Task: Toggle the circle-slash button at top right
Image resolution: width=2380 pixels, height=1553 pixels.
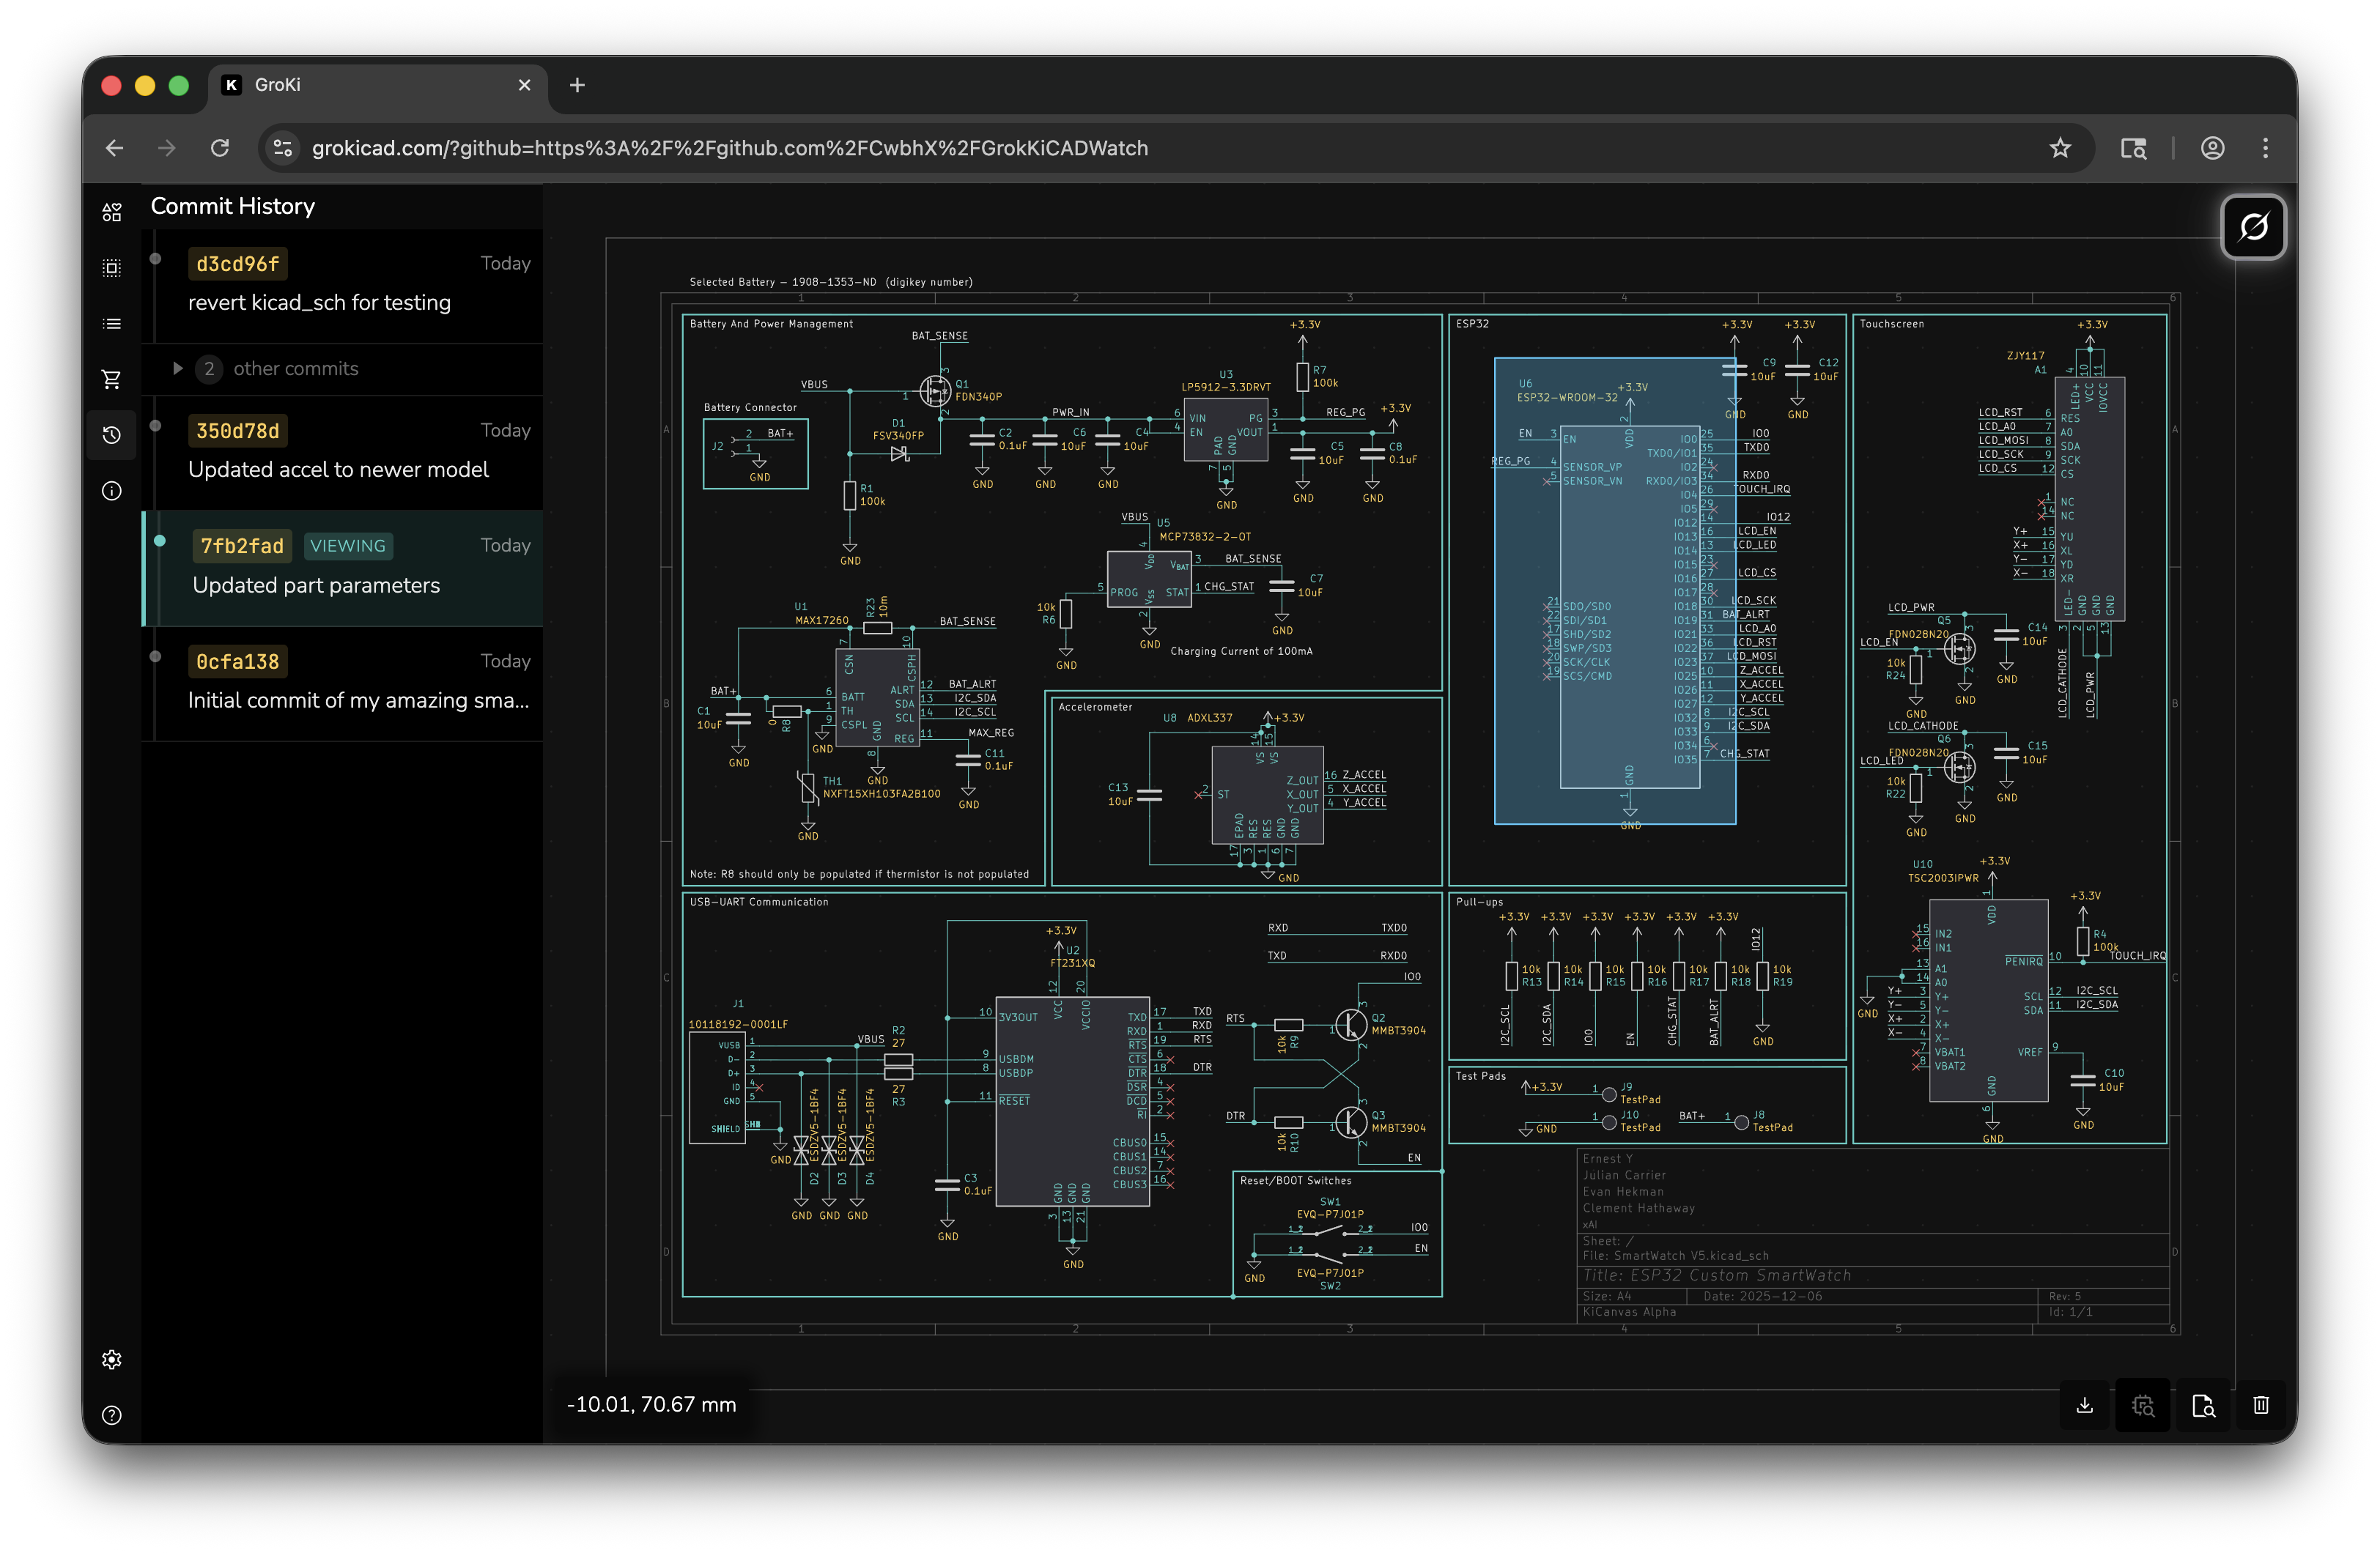Action: (2253, 227)
